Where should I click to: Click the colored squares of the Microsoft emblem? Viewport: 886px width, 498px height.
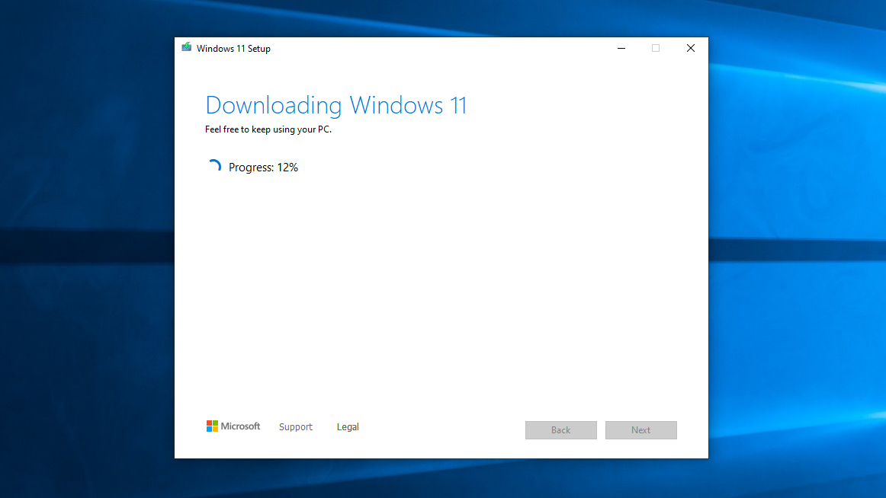click(212, 426)
